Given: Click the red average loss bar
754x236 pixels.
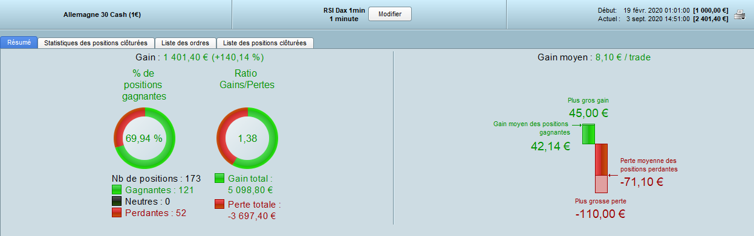Looking at the screenshot, I should click(x=602, y=159).
